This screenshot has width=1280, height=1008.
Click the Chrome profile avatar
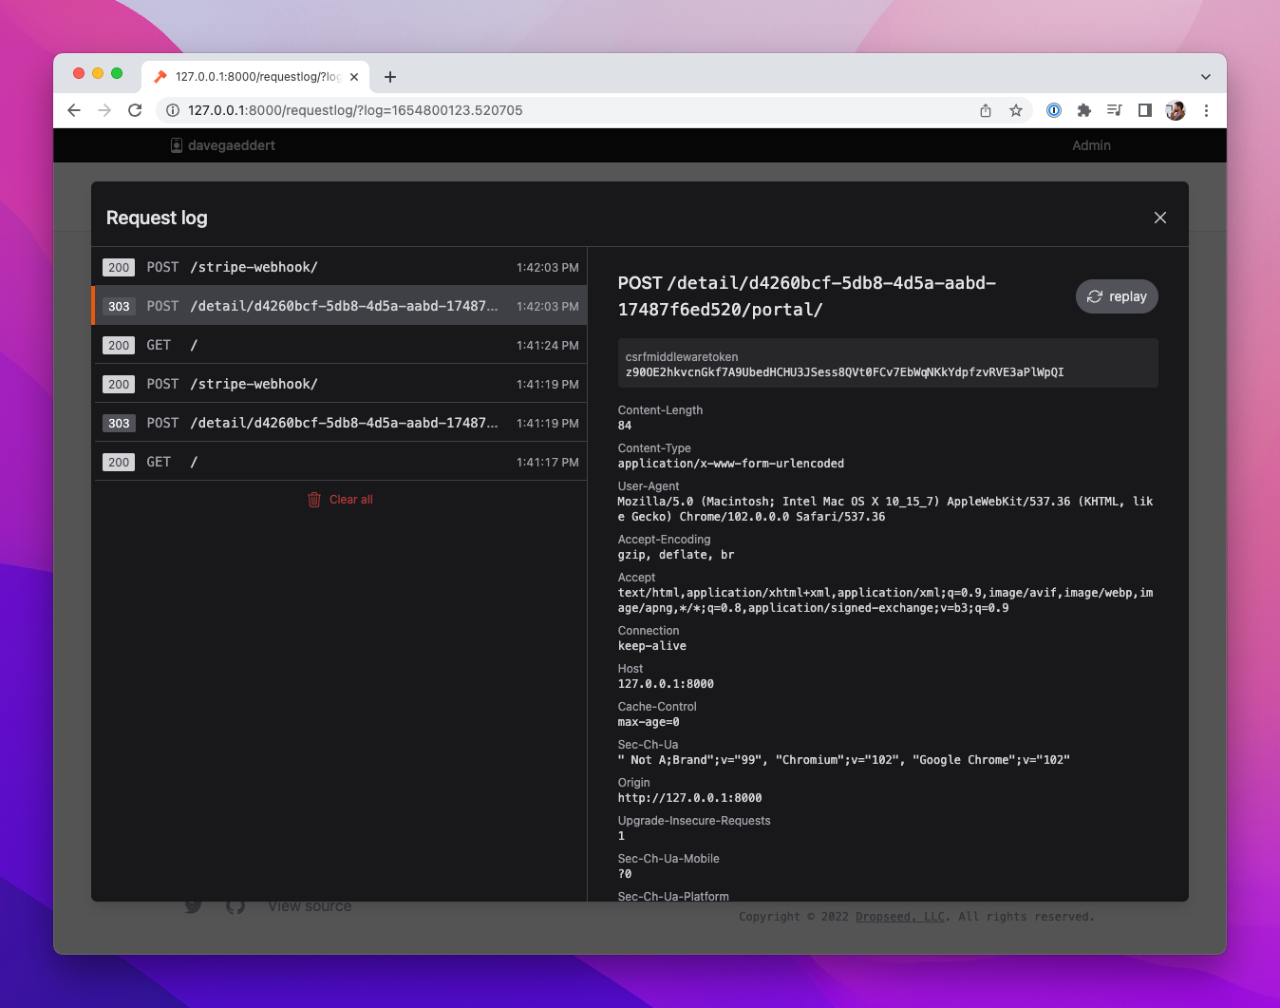tap(1176, 110)
